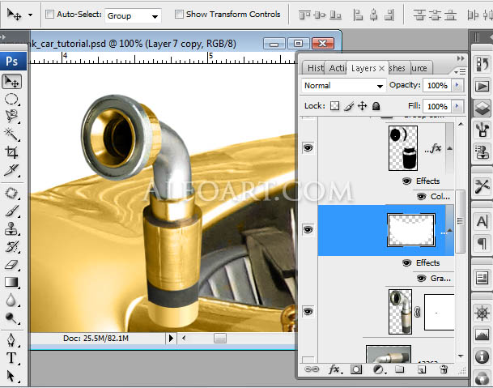Image resolution: width=493 pixels, height=388 pixels.
Task: Create a new layer
Action: click(422, 369)
